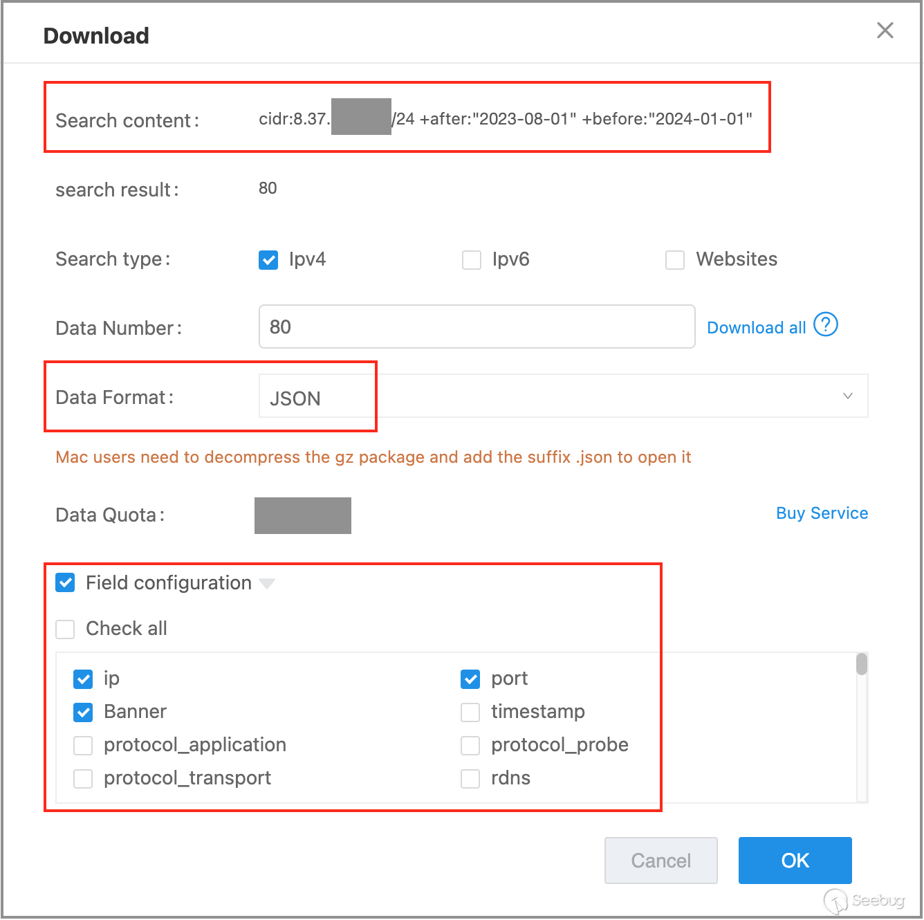Viewport: 924px width, 920px height.
Task: Close the Download dialog
Action: point(885,30)
